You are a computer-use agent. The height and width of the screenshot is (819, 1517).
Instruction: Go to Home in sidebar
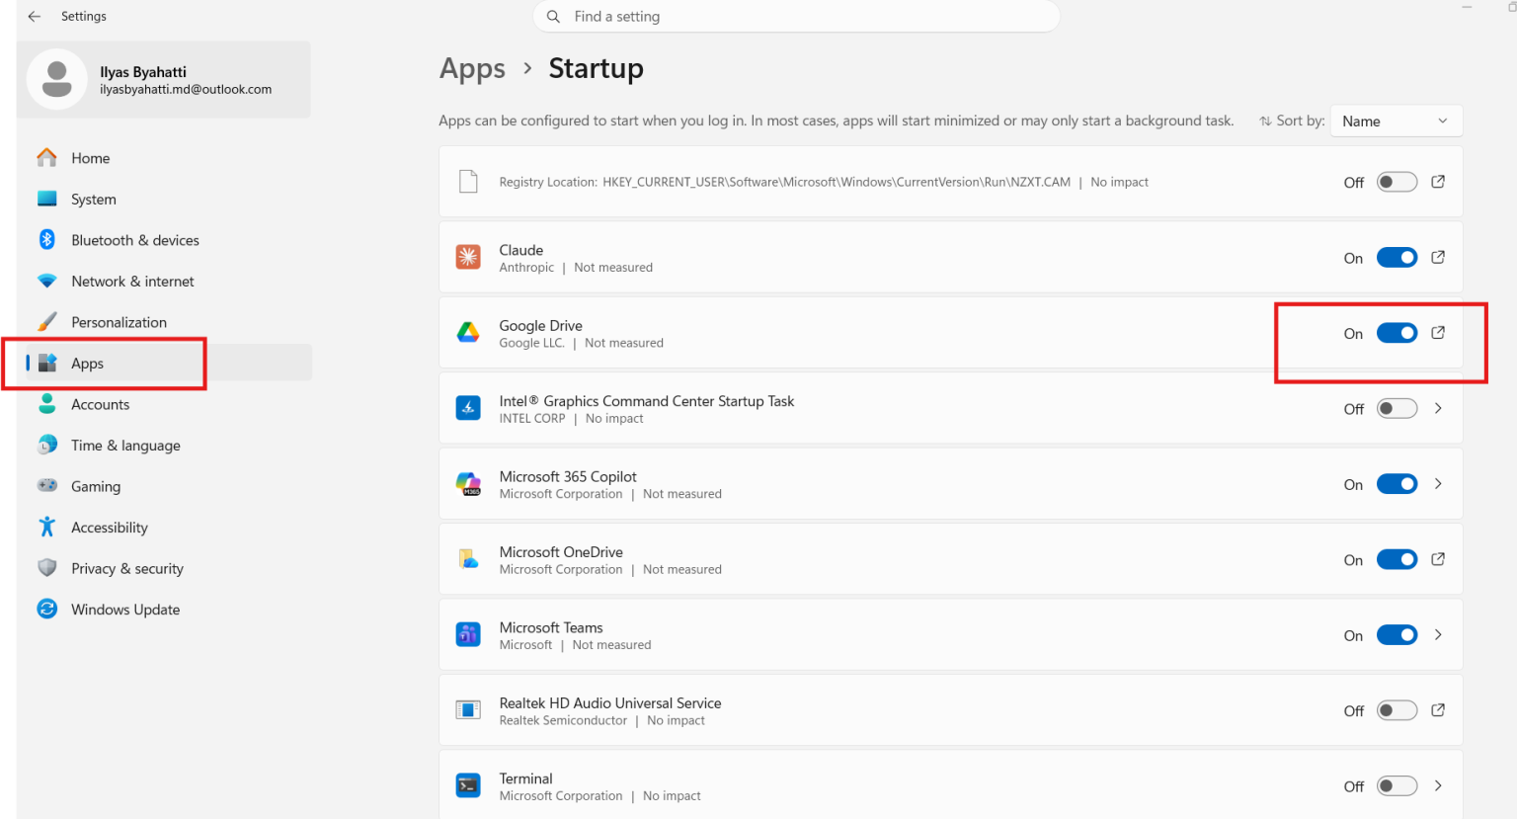point(164,158)
